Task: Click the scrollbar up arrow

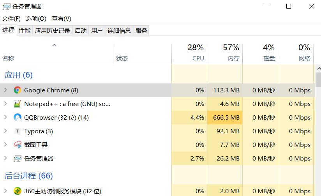Action: point(318,69)
